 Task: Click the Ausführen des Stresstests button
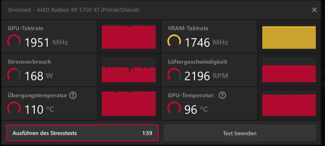82,133
